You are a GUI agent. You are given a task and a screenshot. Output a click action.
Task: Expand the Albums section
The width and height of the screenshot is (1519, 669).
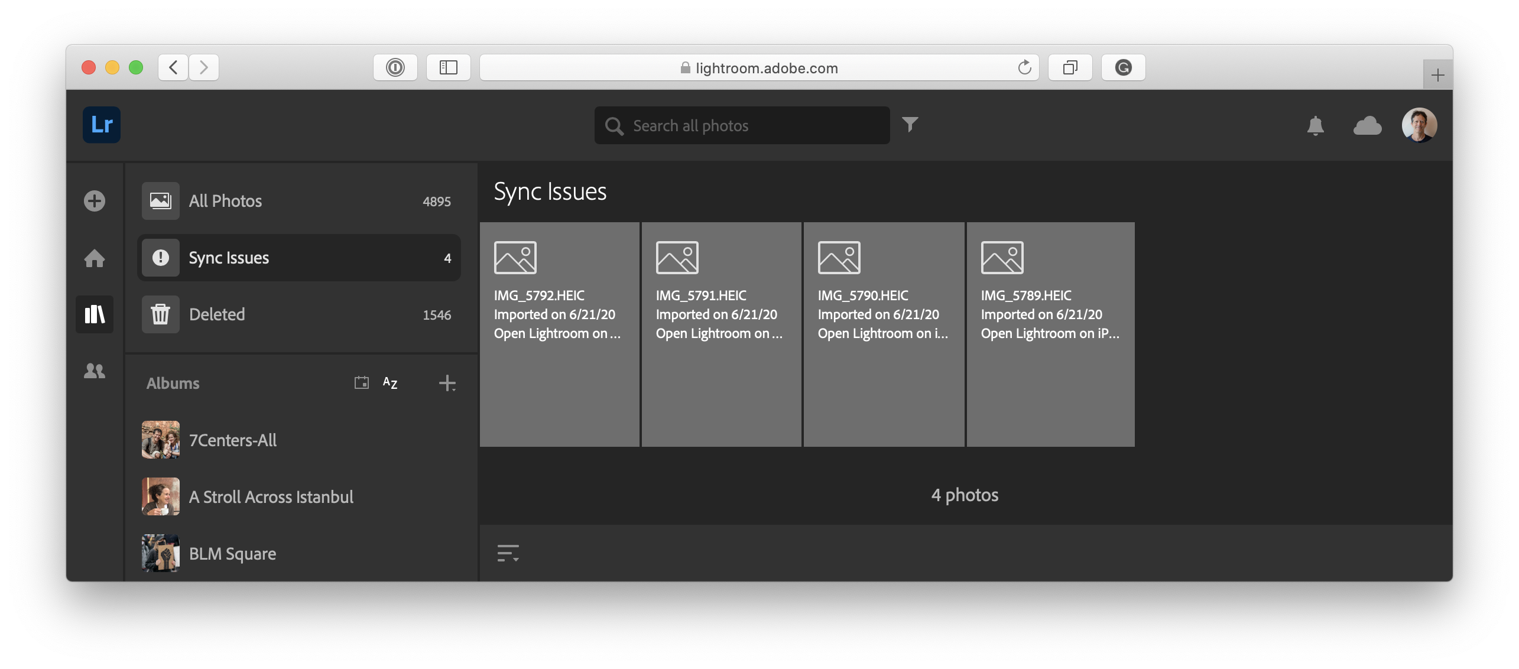coord(173,383)
